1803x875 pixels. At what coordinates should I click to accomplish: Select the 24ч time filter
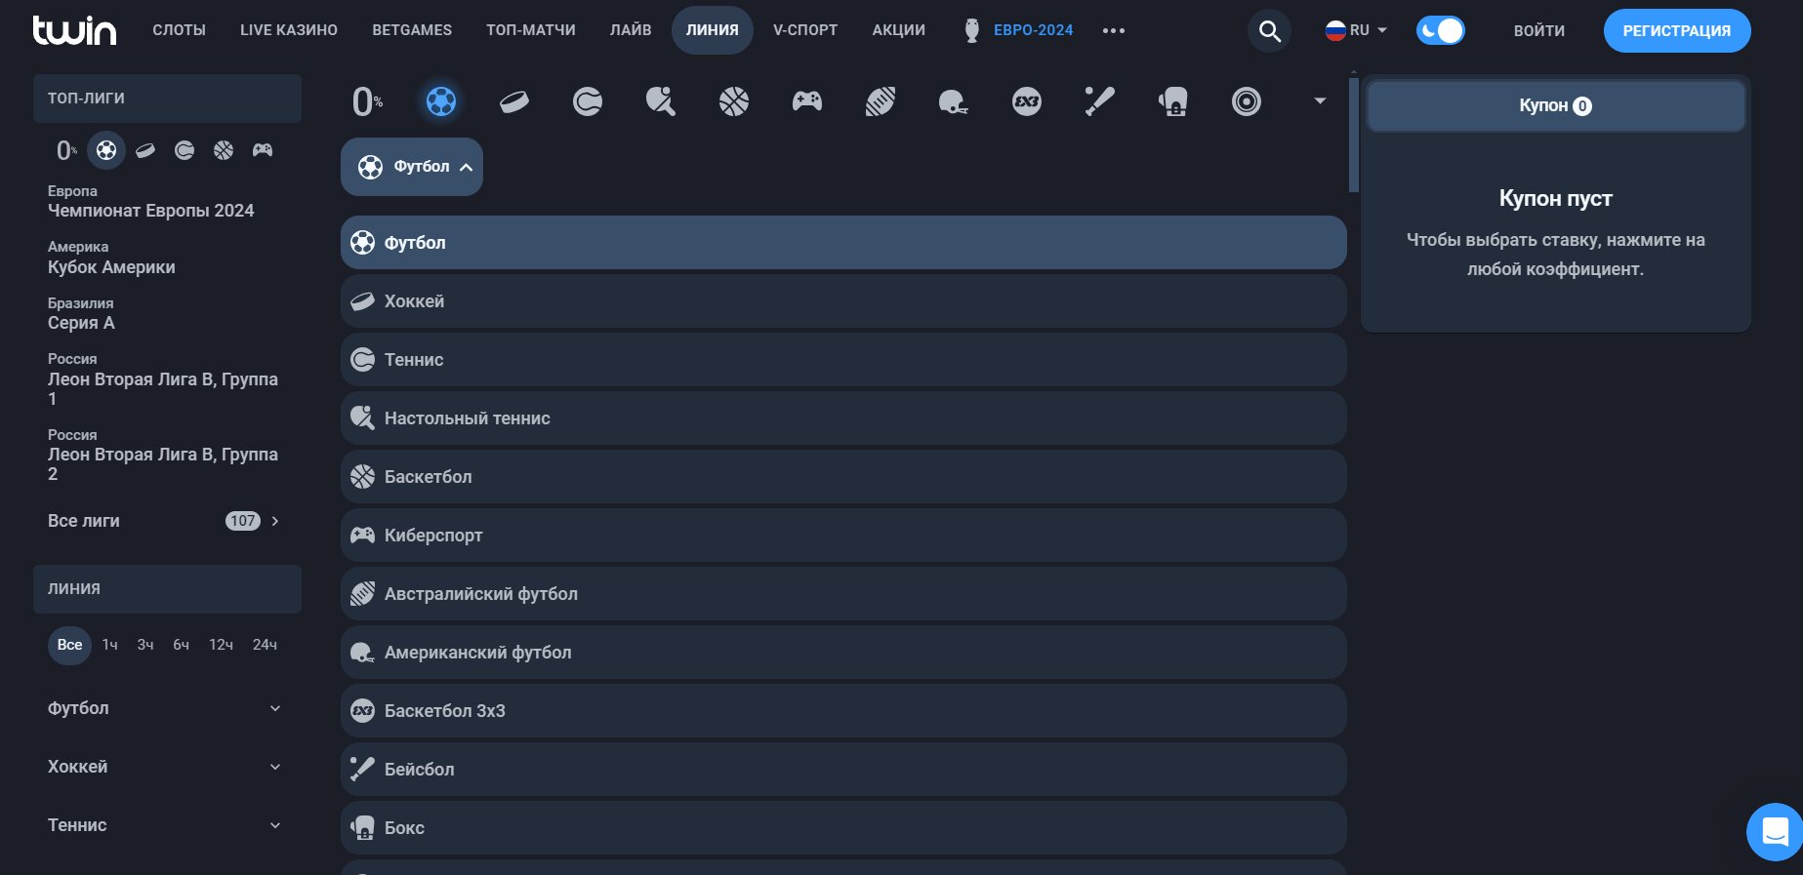[265, 645]
